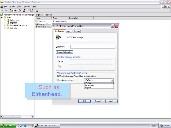Click the tree pane scroll right arrow

click(x=32, y=117)
